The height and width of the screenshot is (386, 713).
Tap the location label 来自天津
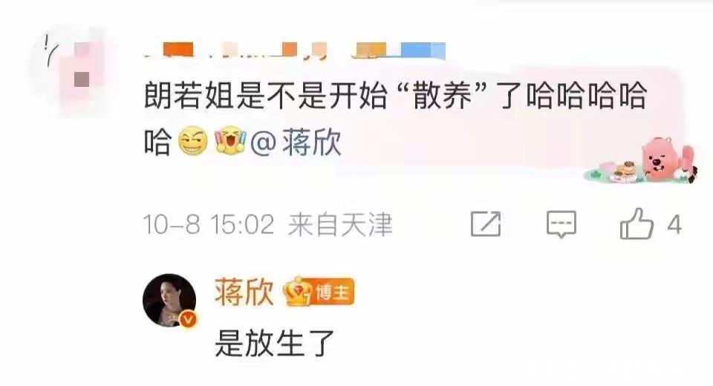[339, 225]
